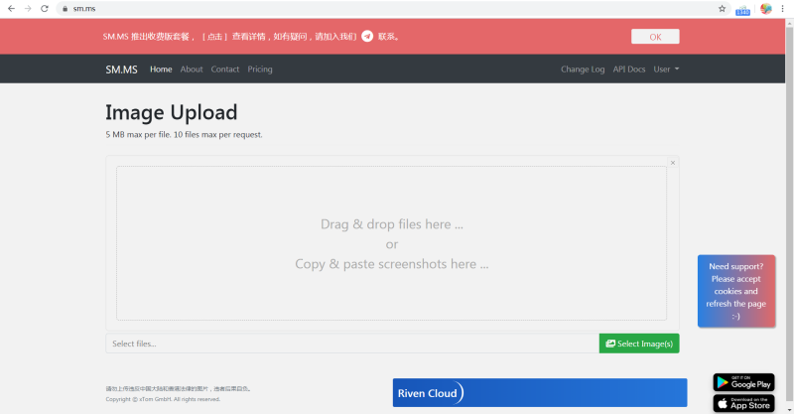The height and width of the screenshot is (414, 794).
Task: Open the browser profile avatar
Action: click(765, 9)
